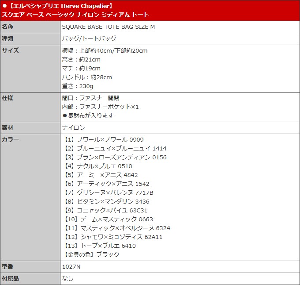The image size is (300, 285).
Task: Select color 7 グリシーヌ×バレンヌ 7717B
Action: point(109,193)
